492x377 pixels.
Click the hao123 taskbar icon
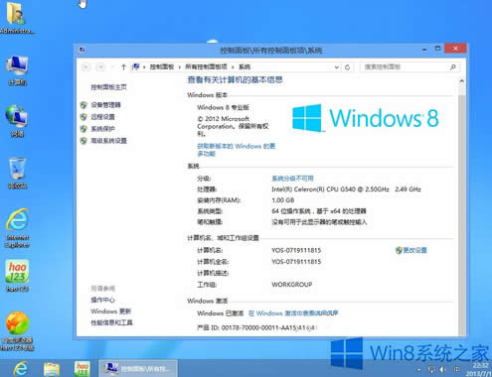coord(82,369)
